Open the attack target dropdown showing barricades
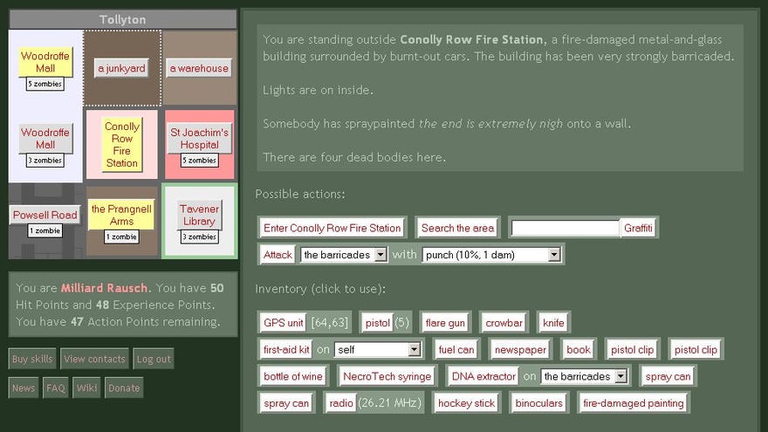The height and width of the screenshot is (432, 768). click(343, 255)
